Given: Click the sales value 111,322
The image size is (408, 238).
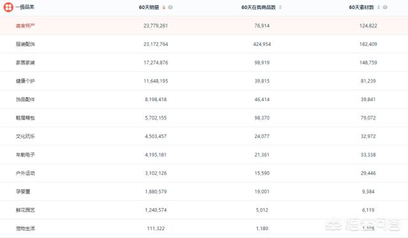Looking at the screenshot, I should coord(156,228).
